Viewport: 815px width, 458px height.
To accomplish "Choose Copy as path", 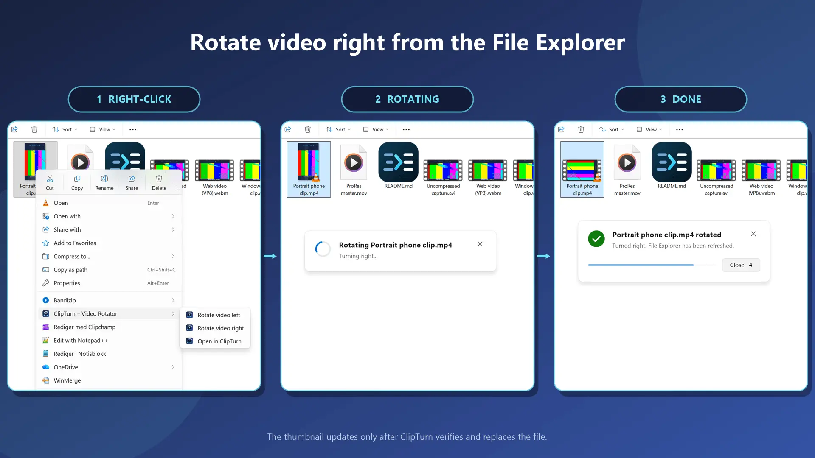I will (109, 270).
